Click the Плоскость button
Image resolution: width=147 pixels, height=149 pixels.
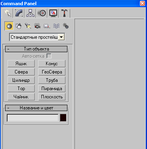pos(52,97)
